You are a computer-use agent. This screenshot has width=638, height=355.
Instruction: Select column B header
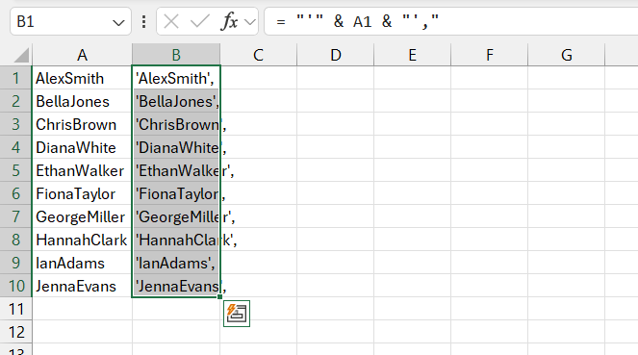coord(176,55)
